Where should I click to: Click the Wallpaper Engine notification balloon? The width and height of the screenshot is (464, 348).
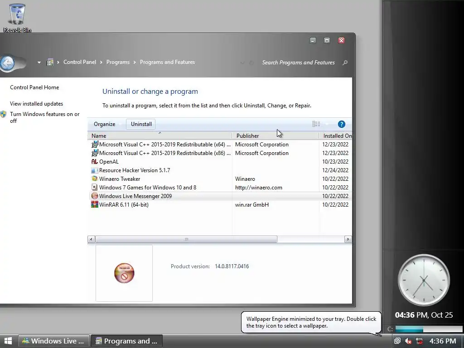click(x=311, y=323)
